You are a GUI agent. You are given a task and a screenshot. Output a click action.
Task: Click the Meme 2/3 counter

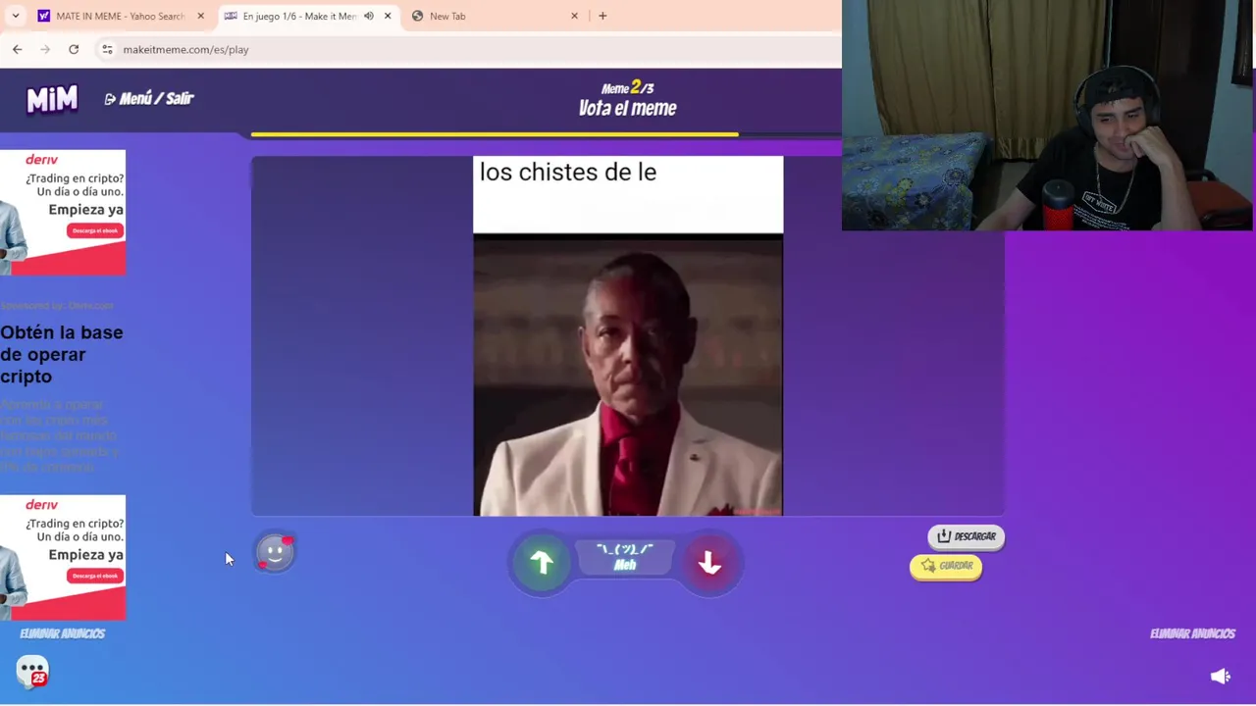(x=628, y=87)
